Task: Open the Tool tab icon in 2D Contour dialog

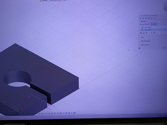Action: click(x=140, y=18)
